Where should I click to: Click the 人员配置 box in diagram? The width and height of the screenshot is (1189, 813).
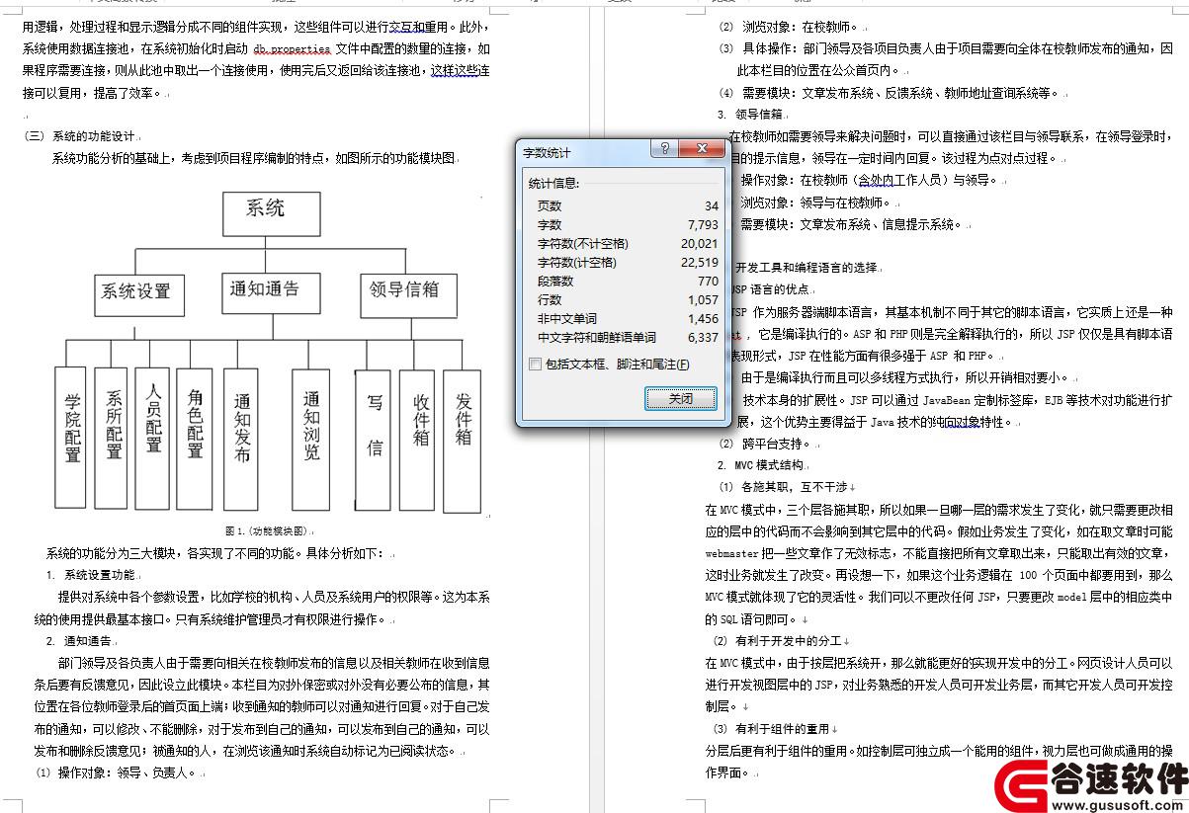coord(153,437)
